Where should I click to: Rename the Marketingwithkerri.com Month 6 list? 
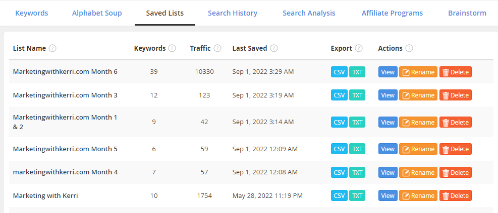click(x=418, y=72)
